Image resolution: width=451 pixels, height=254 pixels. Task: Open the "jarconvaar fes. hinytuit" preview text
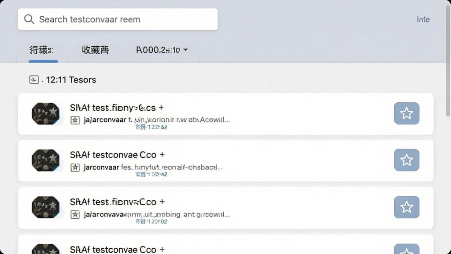click(x=153, y=167)
